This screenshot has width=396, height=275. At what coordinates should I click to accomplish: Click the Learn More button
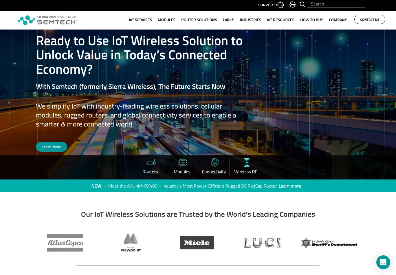51,147
